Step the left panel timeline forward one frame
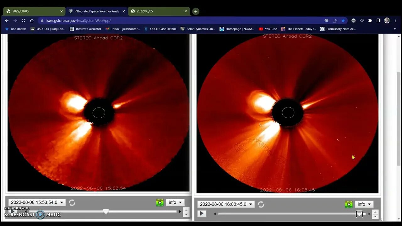 pos(180,212)
